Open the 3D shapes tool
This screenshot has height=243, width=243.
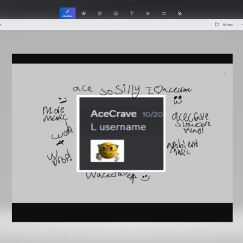point(100,13)
